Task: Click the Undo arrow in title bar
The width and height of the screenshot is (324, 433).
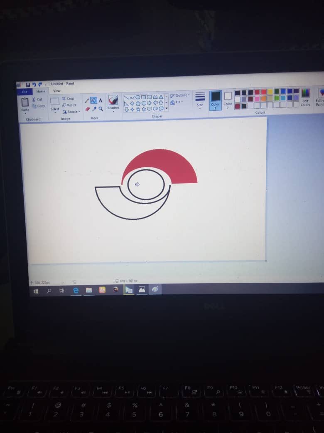Action: 34,85
